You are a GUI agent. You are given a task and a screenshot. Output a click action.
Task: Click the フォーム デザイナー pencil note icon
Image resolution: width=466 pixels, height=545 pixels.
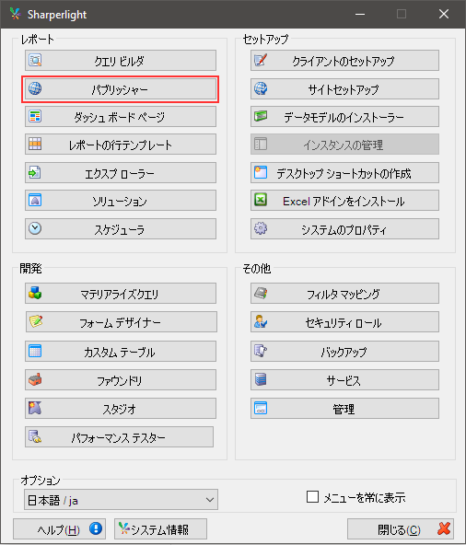click(x=36, y=321)
